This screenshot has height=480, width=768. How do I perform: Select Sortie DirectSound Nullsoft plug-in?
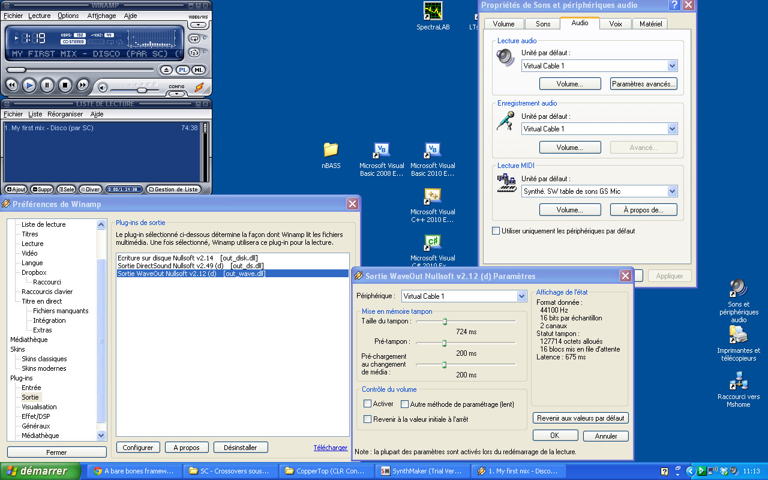pos(191,266)
